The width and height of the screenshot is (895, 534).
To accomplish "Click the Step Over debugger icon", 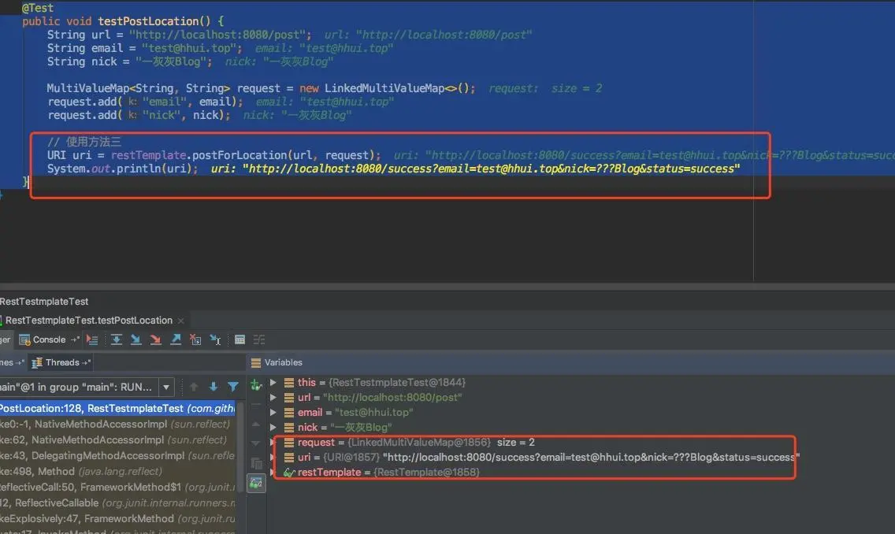I will coord(116,340).
